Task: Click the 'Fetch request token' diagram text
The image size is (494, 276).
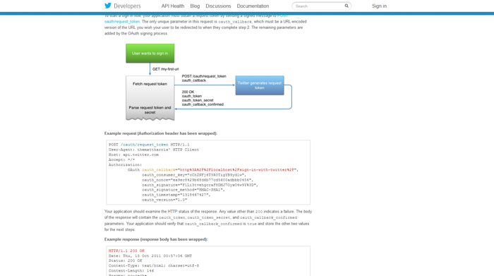Action: coord(150,84)
